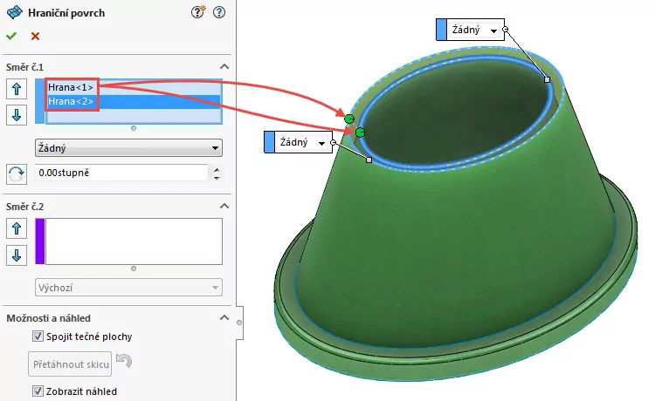Click the upper callout square anchor point

[x=548, y=79]
